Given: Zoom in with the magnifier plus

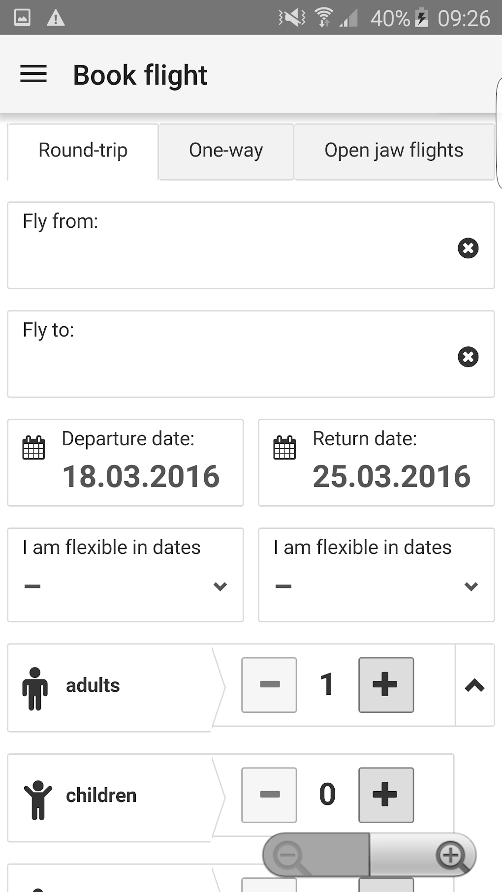Looking at the screenshot, I should [x=450, y=856].
